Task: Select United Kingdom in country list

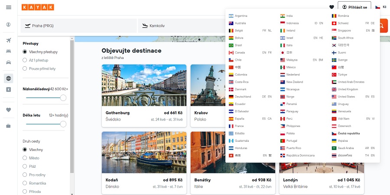Action: [348, 89]
